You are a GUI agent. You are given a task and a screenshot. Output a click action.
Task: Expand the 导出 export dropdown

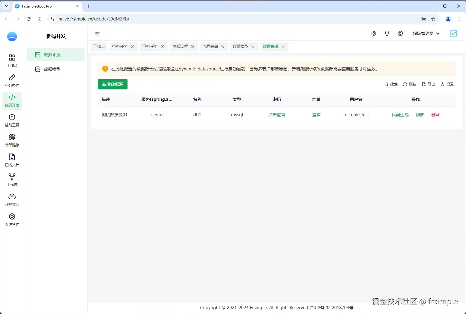click(429, 84)
